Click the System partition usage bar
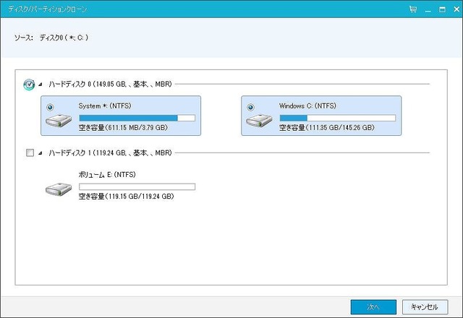 coord(137,118)
